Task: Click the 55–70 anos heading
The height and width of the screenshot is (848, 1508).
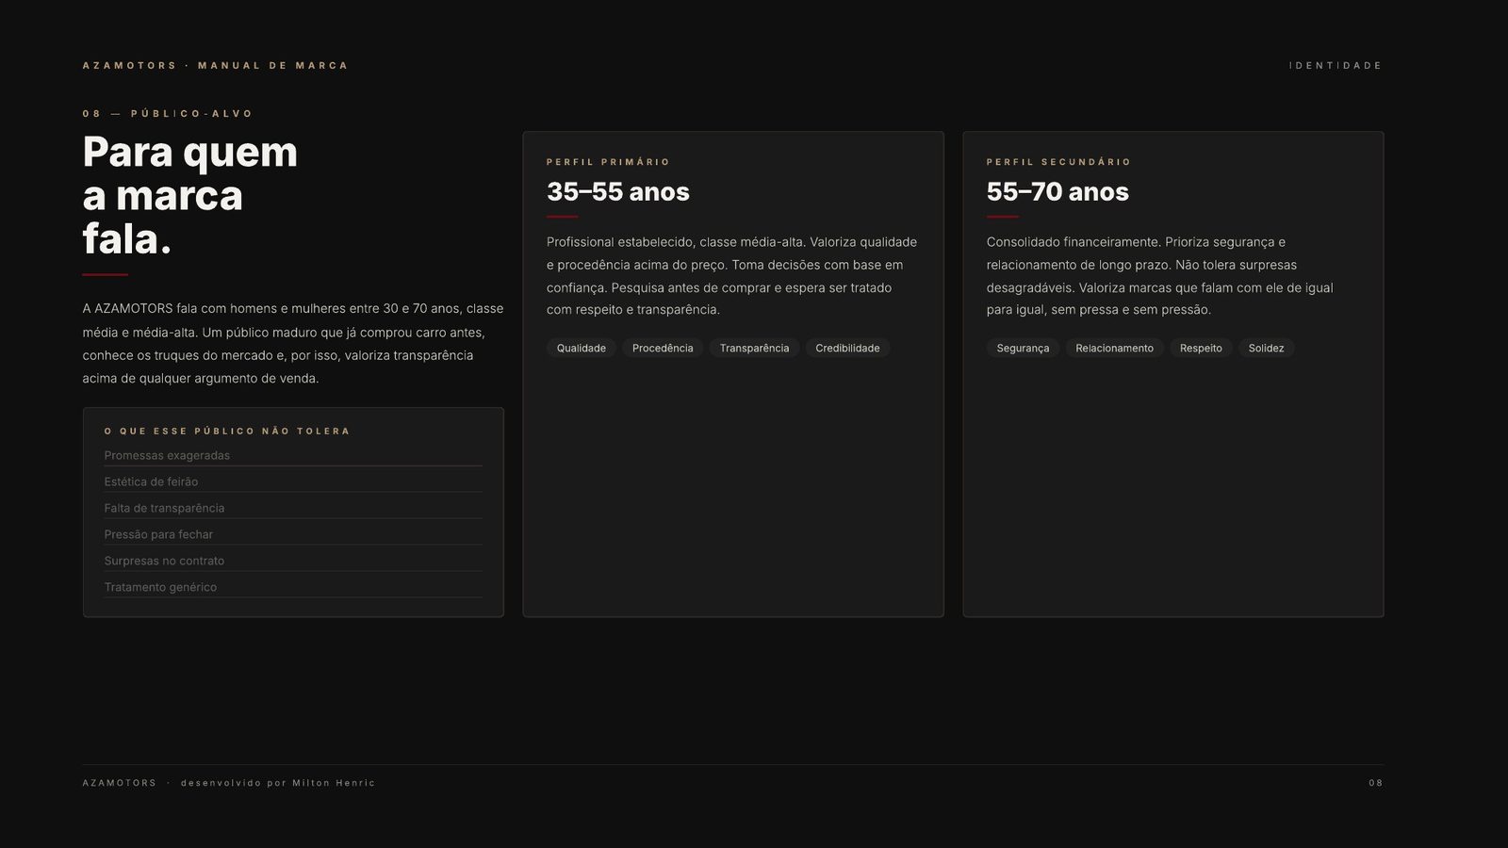Action: pyautogui.click(x=1057, y=192)
